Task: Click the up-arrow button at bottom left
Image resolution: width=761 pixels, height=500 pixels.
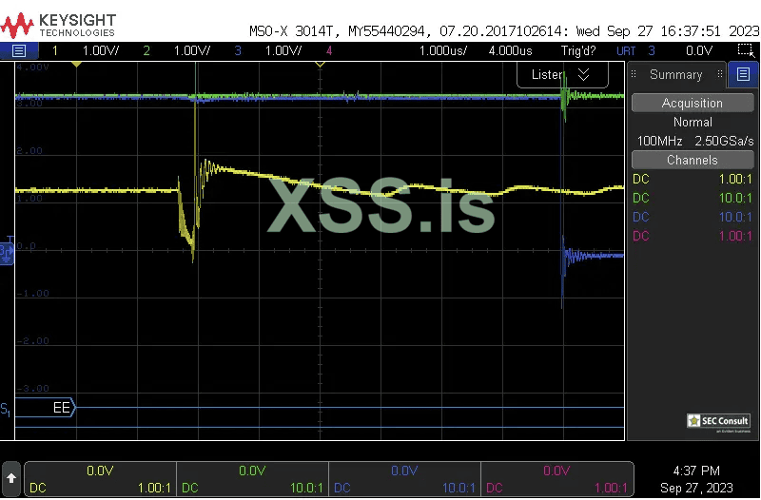Action: 11,479
